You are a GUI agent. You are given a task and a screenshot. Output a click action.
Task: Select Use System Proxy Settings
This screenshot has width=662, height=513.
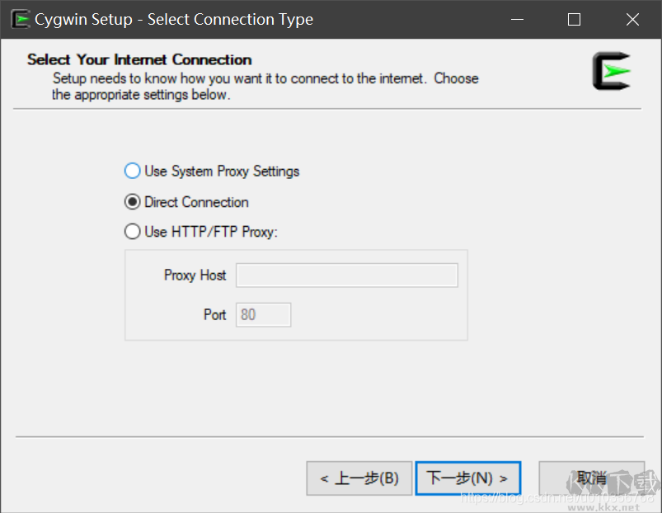132,171
